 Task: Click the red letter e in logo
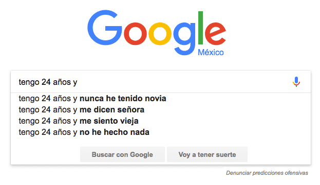tap(215, 34)
